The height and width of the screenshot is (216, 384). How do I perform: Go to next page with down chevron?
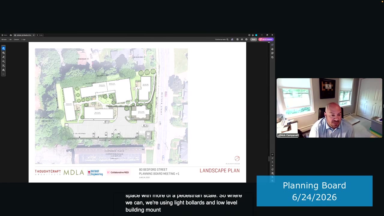click(x=272, y=166)
